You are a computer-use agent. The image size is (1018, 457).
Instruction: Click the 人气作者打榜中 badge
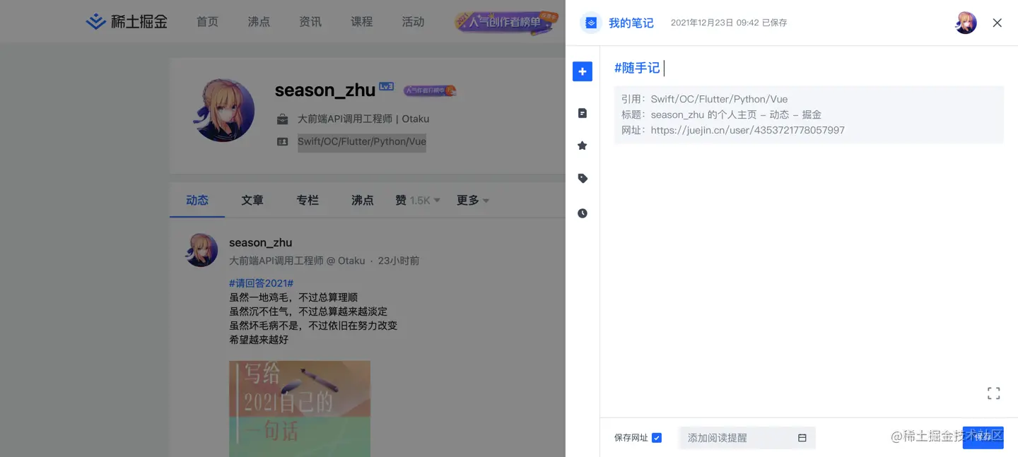click(430, 90)
